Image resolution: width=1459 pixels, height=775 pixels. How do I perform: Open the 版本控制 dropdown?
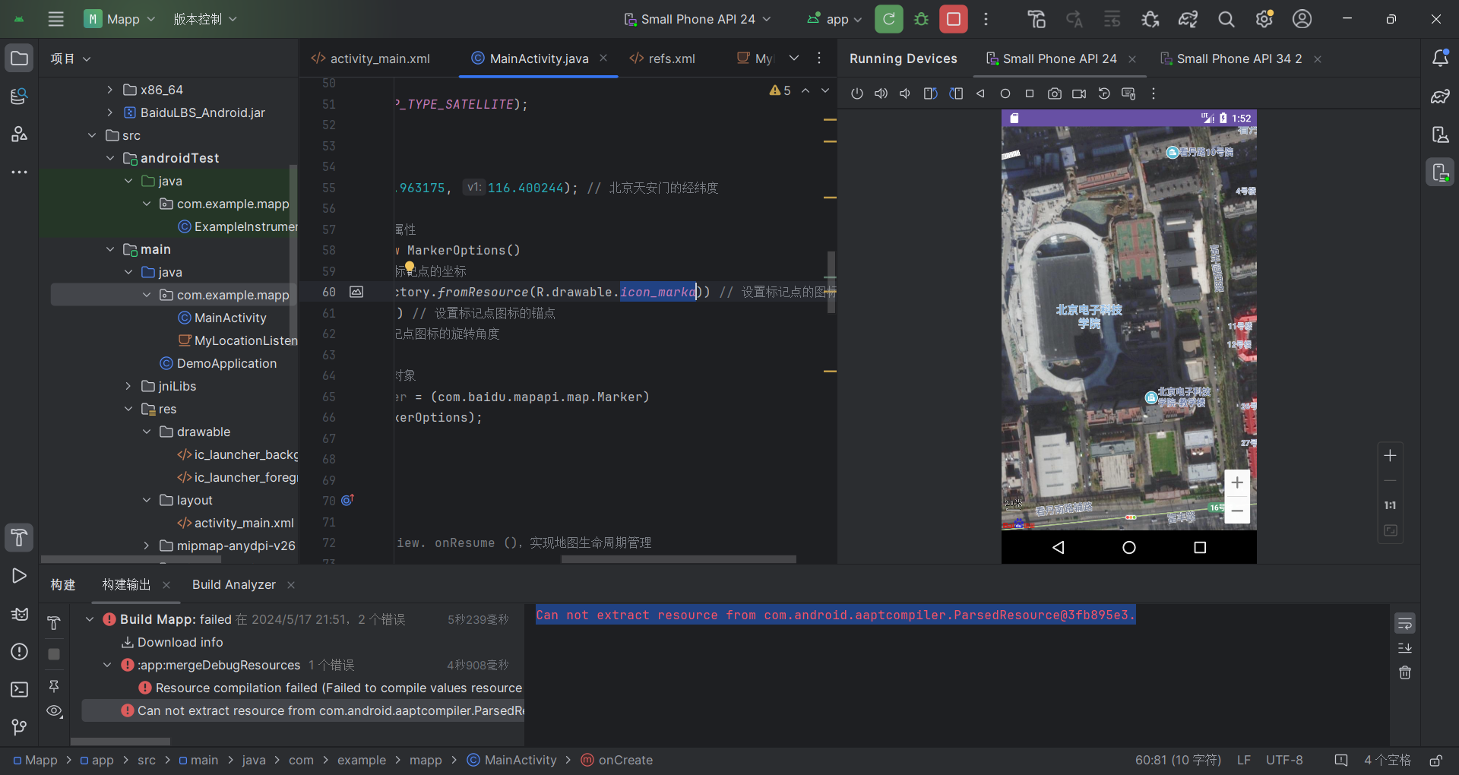click(204, 19)
